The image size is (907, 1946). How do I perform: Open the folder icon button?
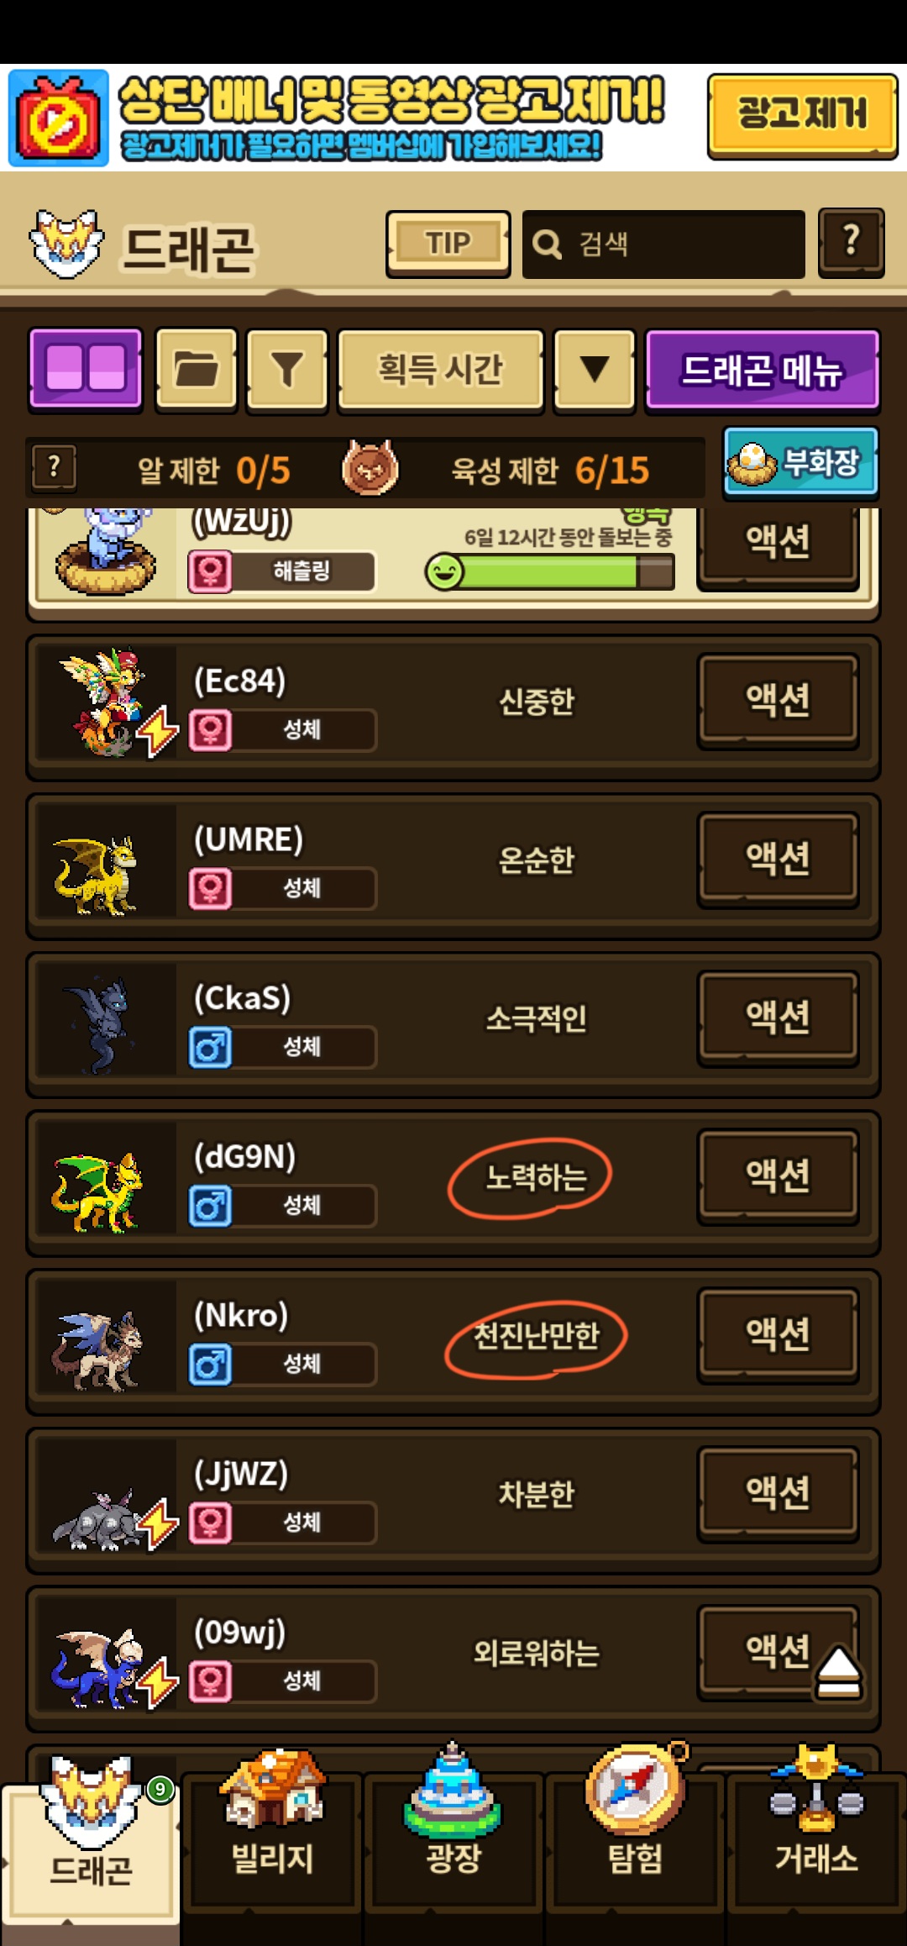coord(197,370)
